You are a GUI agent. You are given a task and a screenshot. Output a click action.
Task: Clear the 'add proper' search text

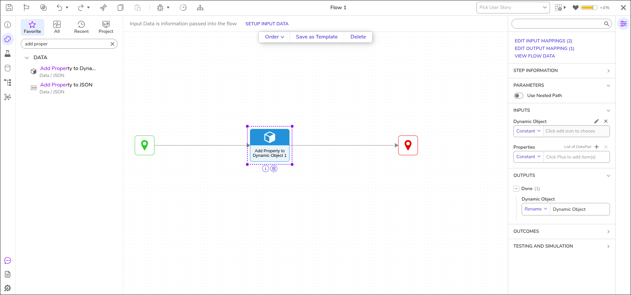tap(112, 44)
